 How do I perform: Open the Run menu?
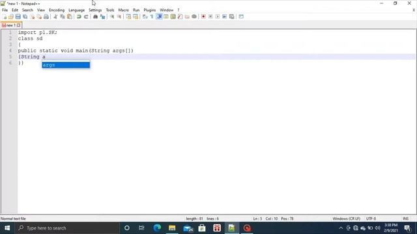(x=136, y=10)
